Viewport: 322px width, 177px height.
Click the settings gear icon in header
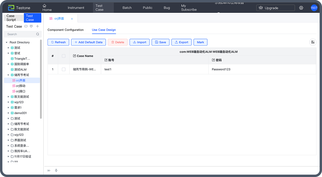(301, 8)
